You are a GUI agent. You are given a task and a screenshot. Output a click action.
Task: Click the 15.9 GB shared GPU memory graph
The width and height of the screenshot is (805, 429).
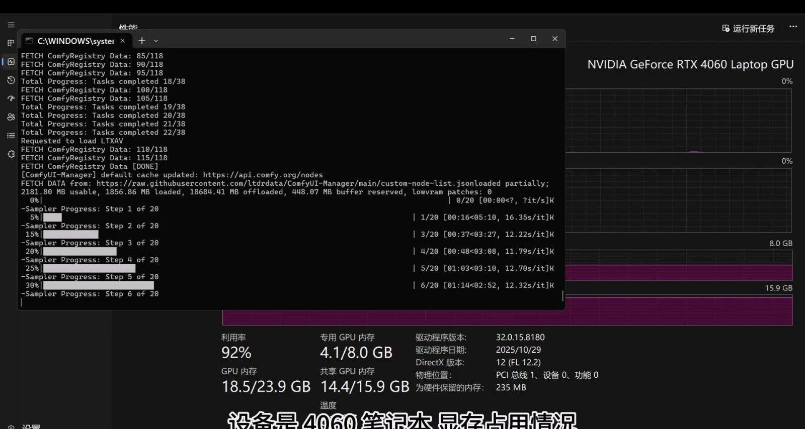click(x=678, y=310)
